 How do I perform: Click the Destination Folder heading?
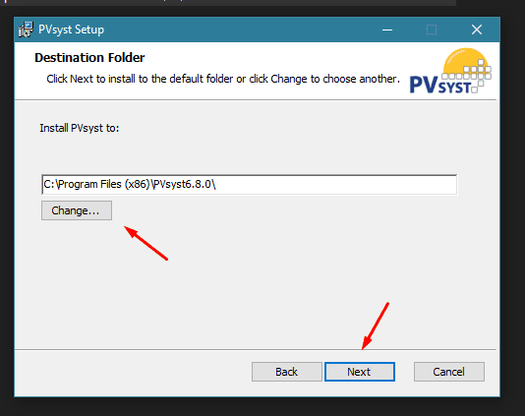point(89,58)
